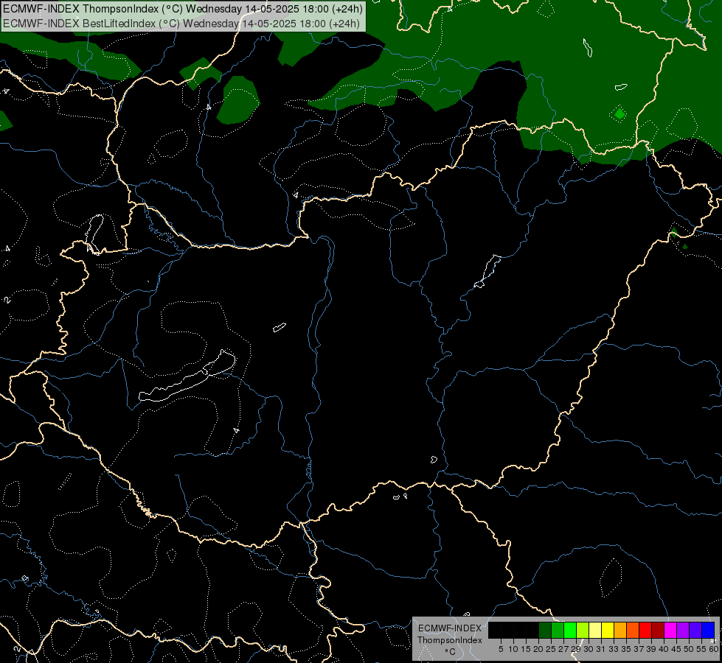Pick the bright green 27–29 legend swatch
Viewport: 722px width, 663px height.
pos(570,630)
